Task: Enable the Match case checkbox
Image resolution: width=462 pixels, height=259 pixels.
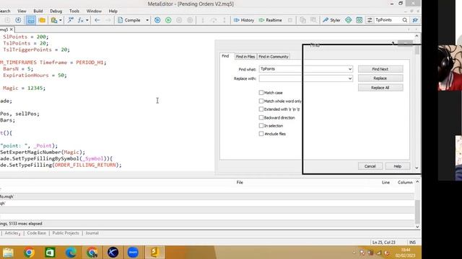Action: (261, 93)
